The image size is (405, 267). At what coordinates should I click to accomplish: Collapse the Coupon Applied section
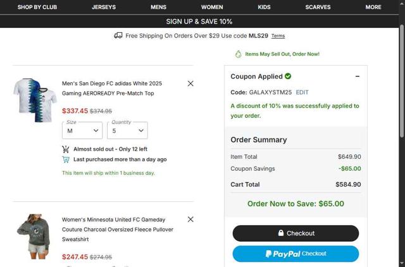pos(358,77)
